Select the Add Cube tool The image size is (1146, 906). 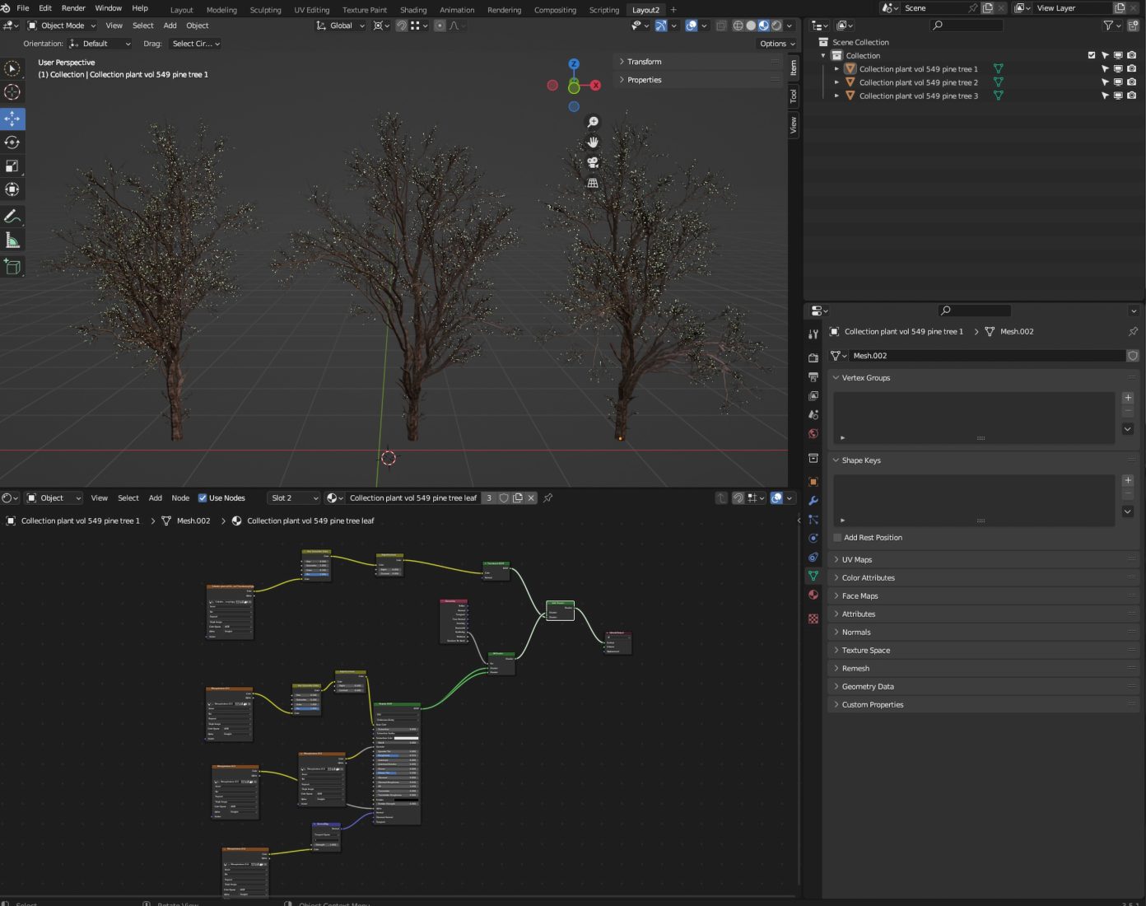pos(12,267)
